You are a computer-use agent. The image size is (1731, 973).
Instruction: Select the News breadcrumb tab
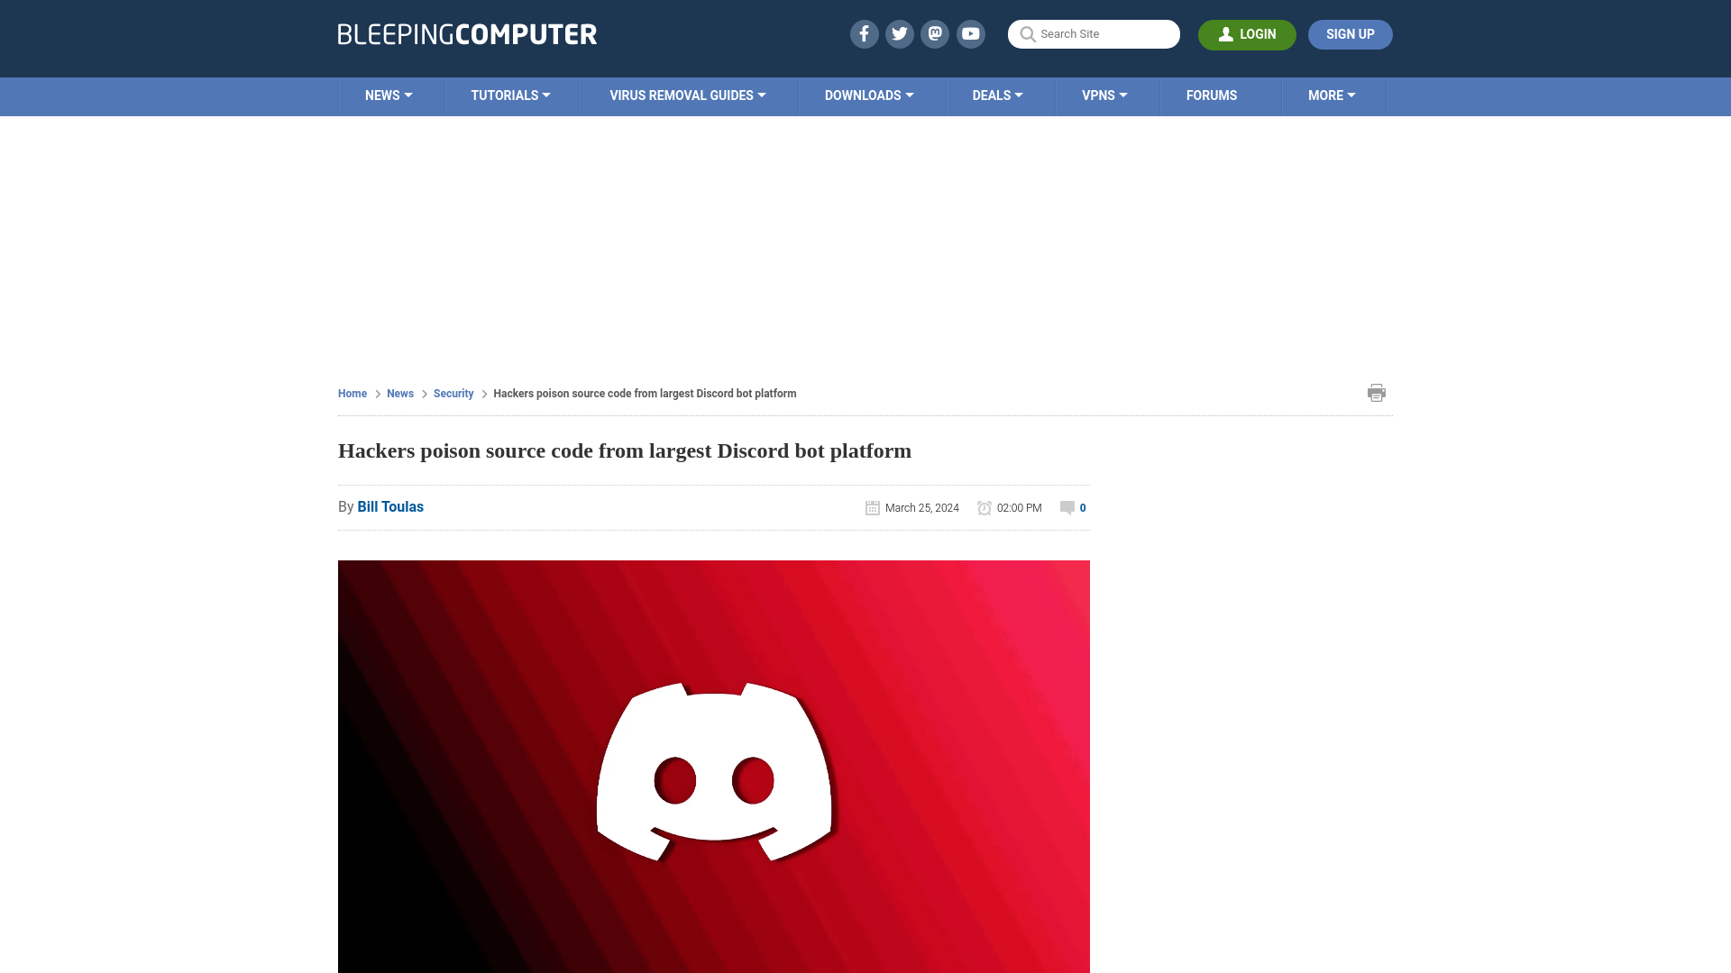pos(400,393)
